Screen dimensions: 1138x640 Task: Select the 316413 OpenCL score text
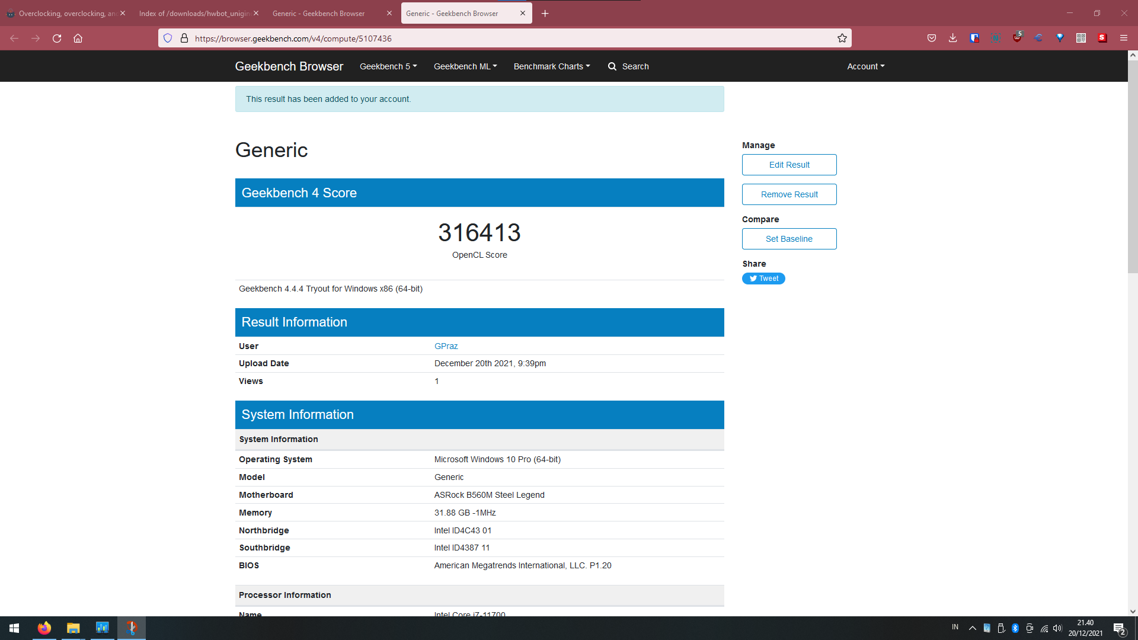[x=480, y=232]
